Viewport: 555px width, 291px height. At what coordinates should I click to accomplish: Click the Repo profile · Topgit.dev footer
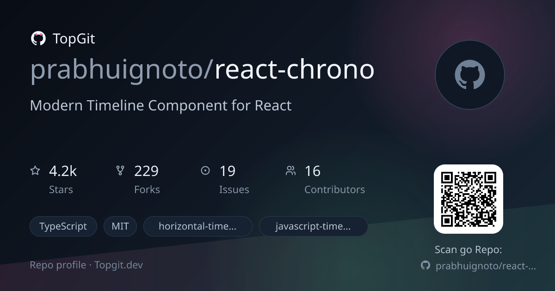click(86, 265)
